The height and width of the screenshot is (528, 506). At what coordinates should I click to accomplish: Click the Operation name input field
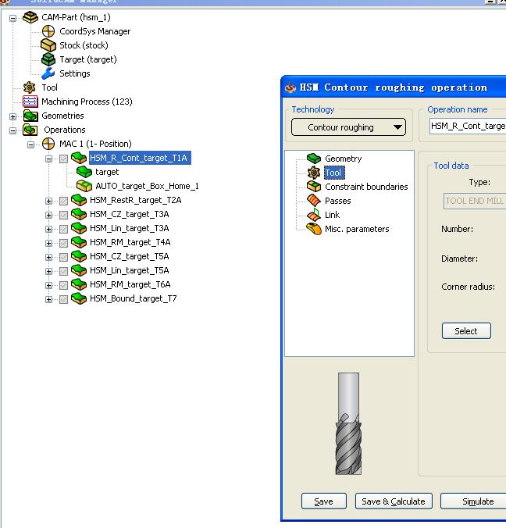pos(468,127)
